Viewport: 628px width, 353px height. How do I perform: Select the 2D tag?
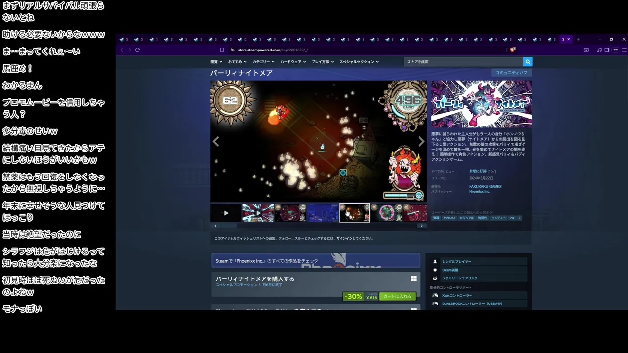[512, 218]
